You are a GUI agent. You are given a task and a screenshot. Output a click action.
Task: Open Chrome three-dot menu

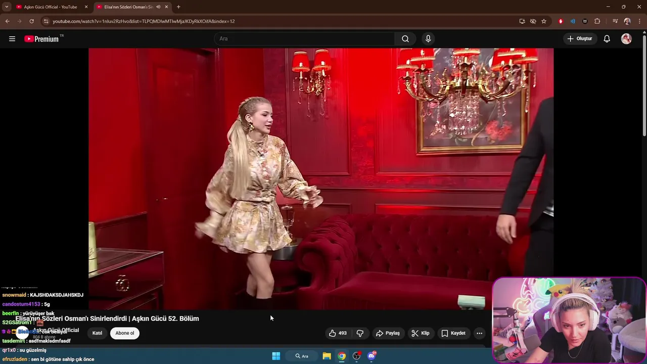point(639,21)
